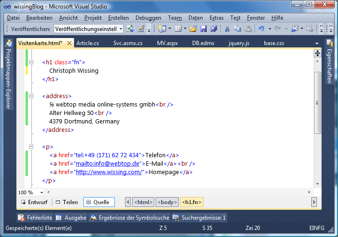Screen dimensions: 338x237
Task: Open the 100 % zoom dropdown
Action: click(x=42, y=192)
